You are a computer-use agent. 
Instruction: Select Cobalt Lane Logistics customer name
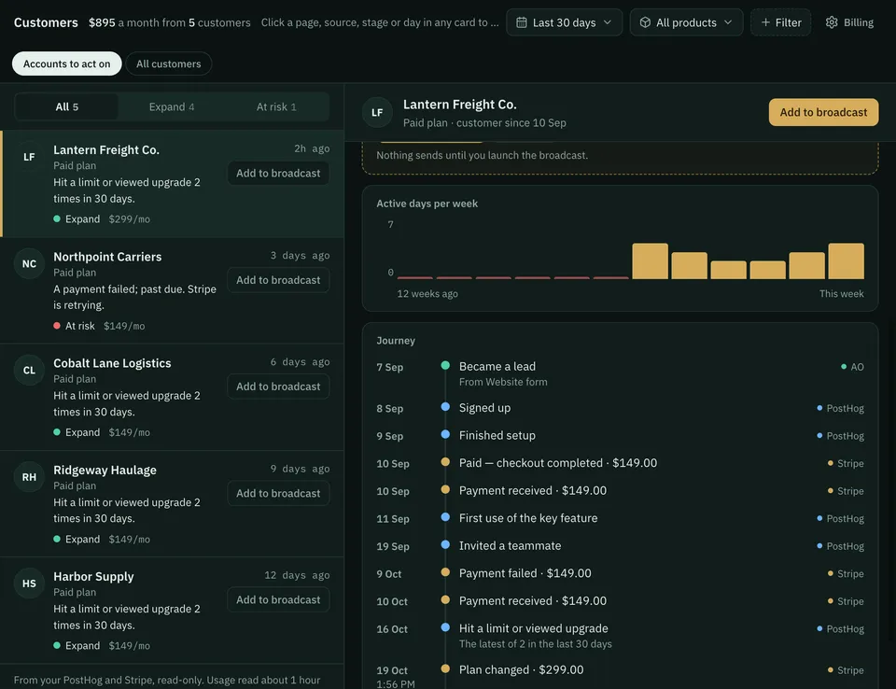point(112,363)
